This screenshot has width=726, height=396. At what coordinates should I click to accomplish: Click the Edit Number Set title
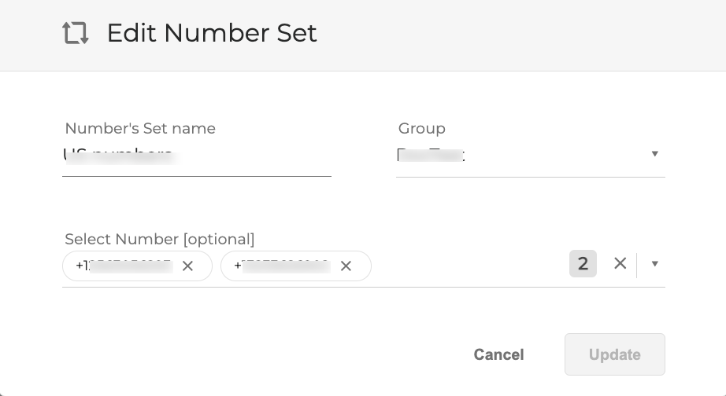point(212,33)
